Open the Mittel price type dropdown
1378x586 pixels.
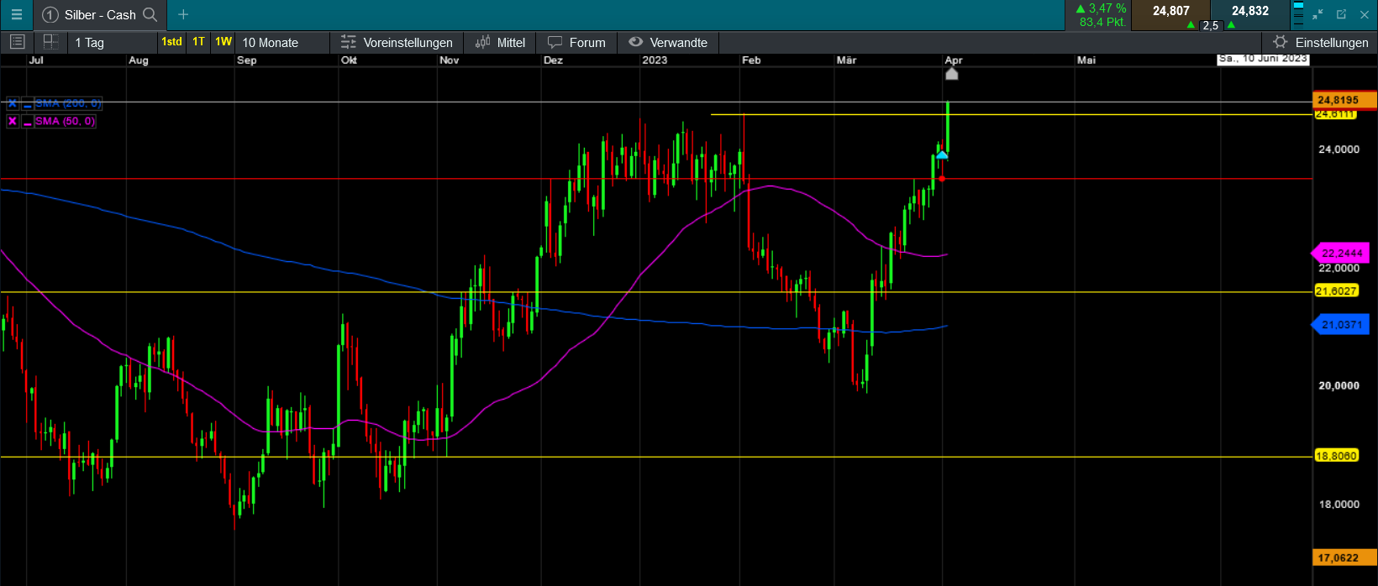(x=500, y=42)
